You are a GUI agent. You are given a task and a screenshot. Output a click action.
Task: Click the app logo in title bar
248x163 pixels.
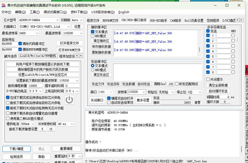click(x=3, y=5)
